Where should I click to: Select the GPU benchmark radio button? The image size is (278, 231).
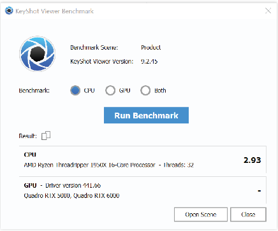(110, 90)
